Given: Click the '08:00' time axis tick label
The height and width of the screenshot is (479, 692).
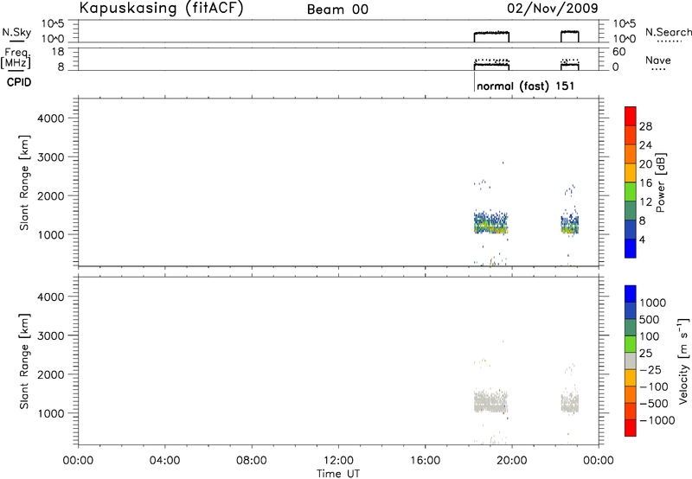Looking at the screenshot, I should [252, 461].
